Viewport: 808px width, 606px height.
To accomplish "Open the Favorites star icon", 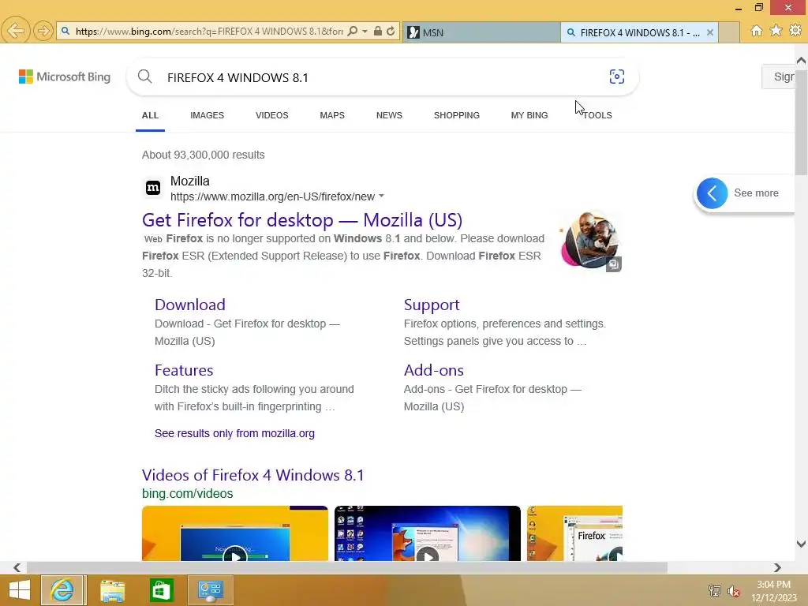I will (x=776, y=31).
